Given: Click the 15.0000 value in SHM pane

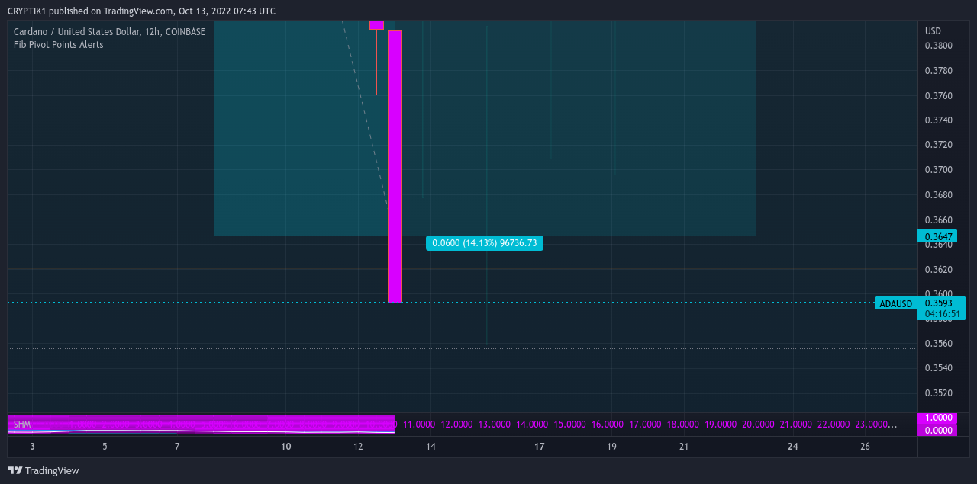Looking at the screenshot, I should [569, 425].
